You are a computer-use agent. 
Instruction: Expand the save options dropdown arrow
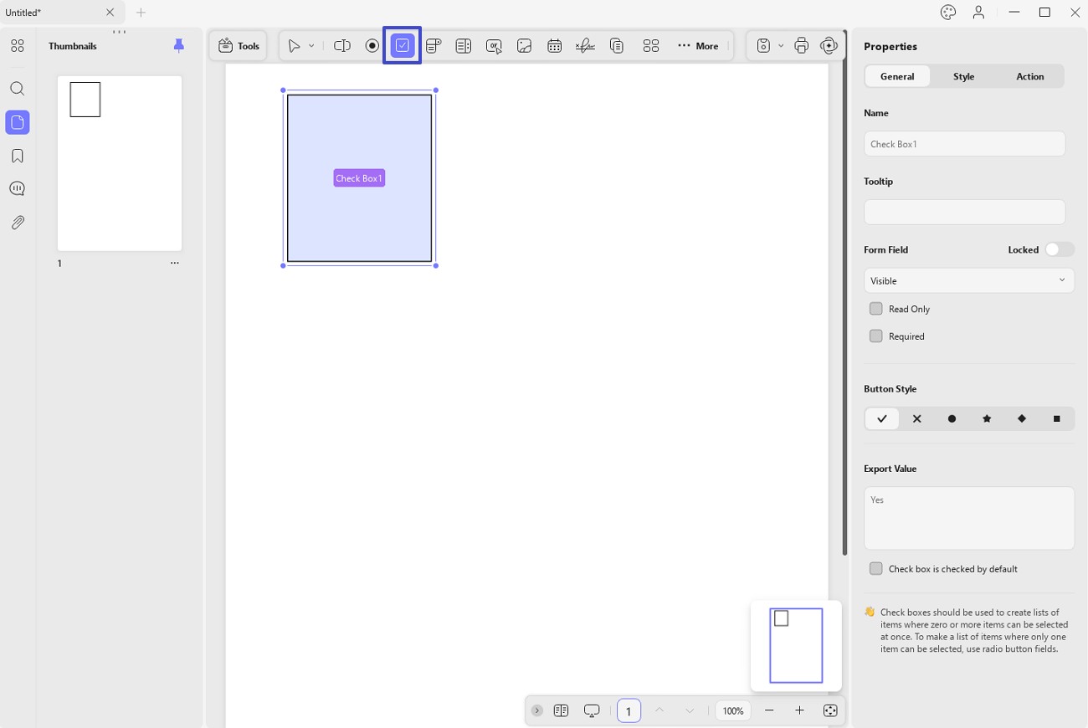[781, 46]
